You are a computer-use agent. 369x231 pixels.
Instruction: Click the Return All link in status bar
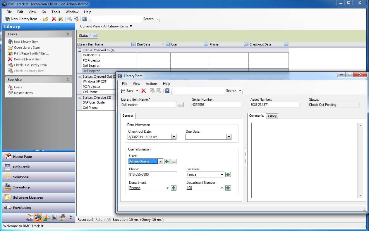(103, 220)
